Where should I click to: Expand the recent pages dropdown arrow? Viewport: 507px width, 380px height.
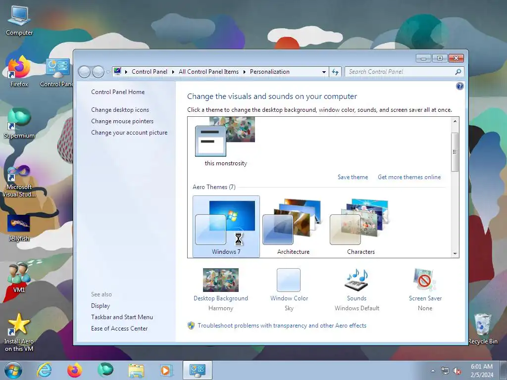pos(107,72)
